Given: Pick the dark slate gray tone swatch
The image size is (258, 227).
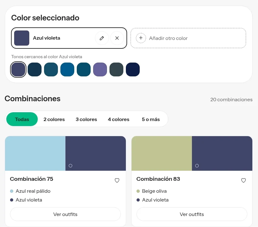Looking at the screenshot, I should tap(116, 69).
